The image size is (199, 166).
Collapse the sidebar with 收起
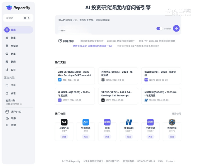pos(13,125)
